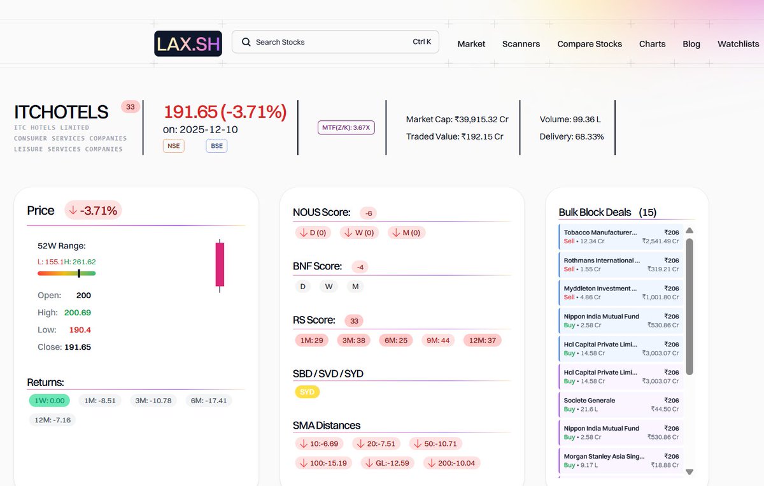Click the bulk deals scroll down arrow
The image size is (764, 486).
tap(690, 472)
